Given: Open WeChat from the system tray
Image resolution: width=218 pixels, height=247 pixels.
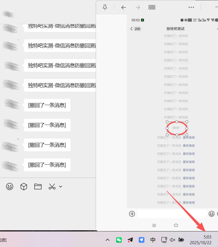Looking at the screenshot, I should click(119, 240).
